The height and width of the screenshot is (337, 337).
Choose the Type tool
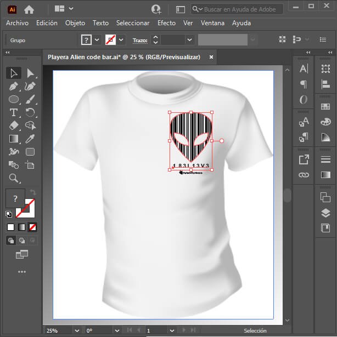tap(14, 112)
